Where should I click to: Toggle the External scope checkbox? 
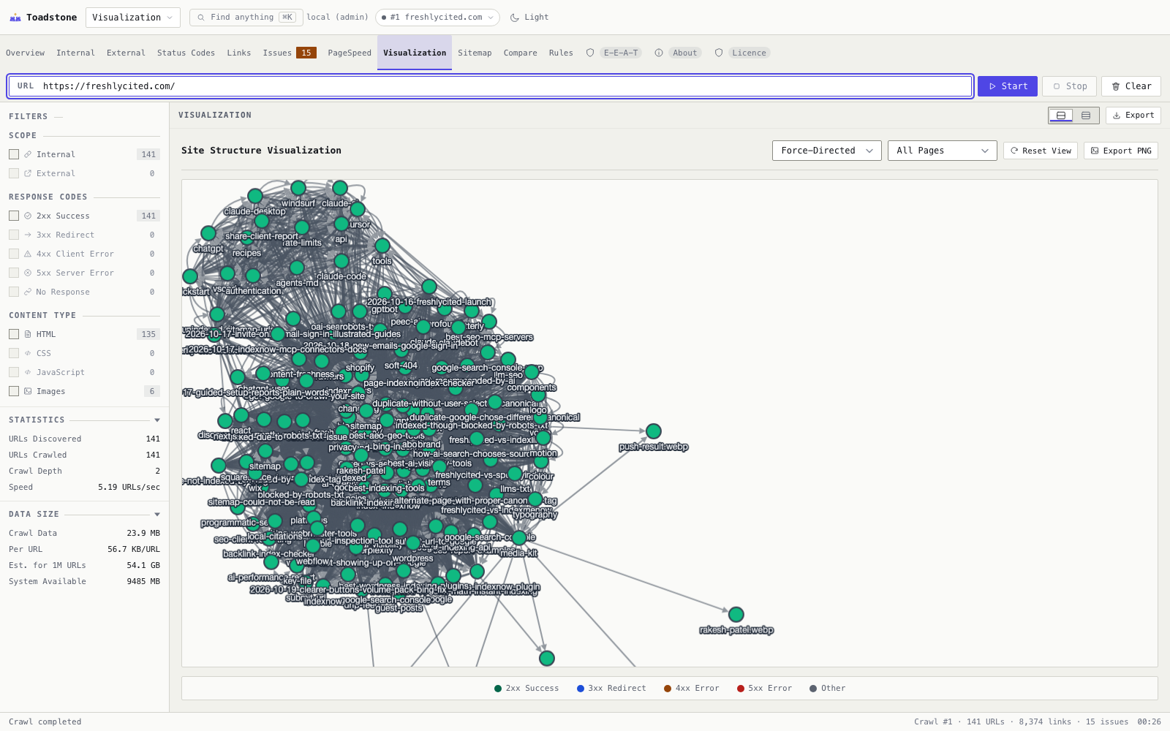pyautogui.click(x=14, y=173)
